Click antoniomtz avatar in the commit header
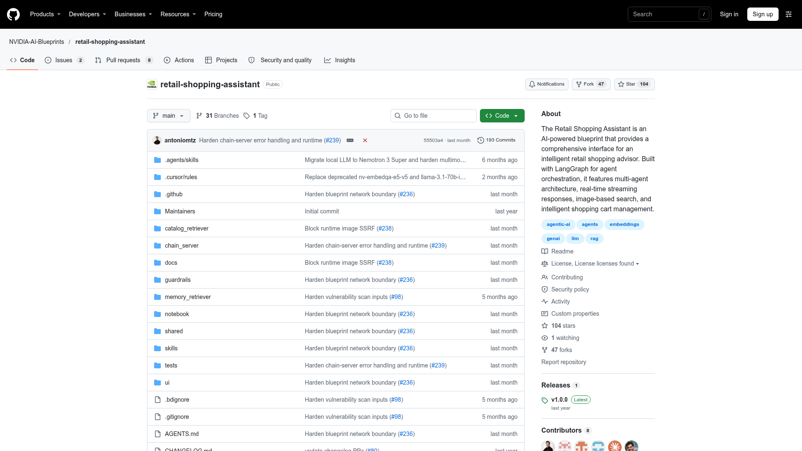The width and height of the screenshot is (802, 451). tap(157, 140)
